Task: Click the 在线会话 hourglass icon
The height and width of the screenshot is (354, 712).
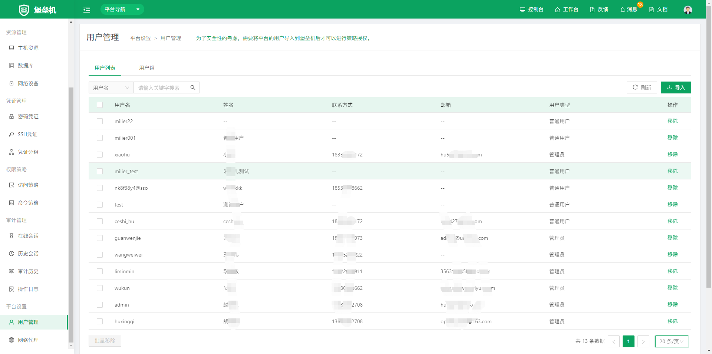Action: click(x=11, y=236)
